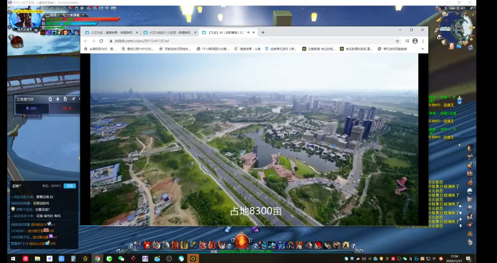Open the calculator from the taskbar

[73, 258]
